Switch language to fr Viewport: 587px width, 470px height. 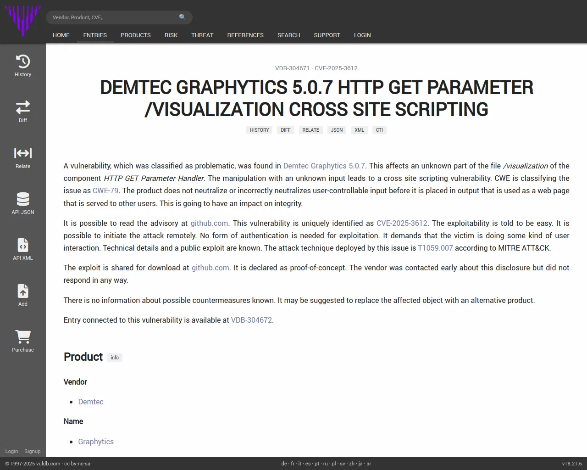click(x=293, y=464)
